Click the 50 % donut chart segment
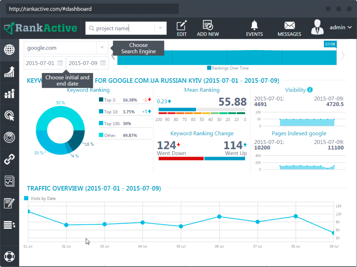The width and height of the screenshot is (357, 267). click(60, 112)
